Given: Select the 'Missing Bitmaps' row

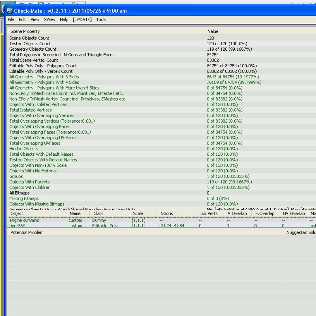Looking at the screenshot, I should (x=162, y=198).
